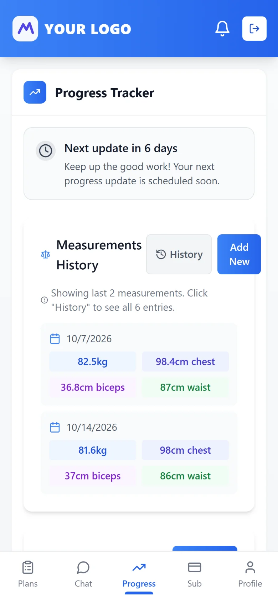The height and width of the screenshot is (603, 278).
Task: Click the Progress Tracker heading
Action: tap(104, 93)
